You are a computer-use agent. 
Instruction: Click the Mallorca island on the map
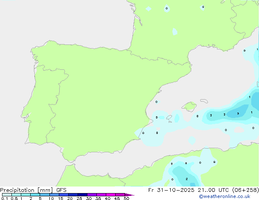click(x=189, y=107)
